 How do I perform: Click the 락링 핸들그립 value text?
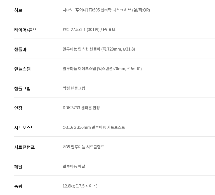point(74,88)
